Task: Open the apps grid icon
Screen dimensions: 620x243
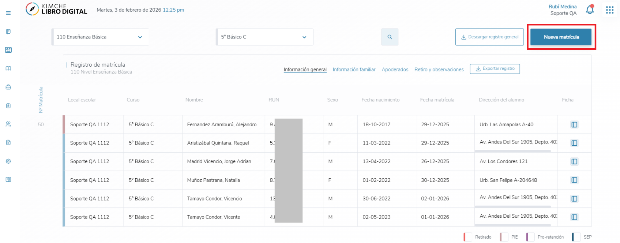Action: 610,10
